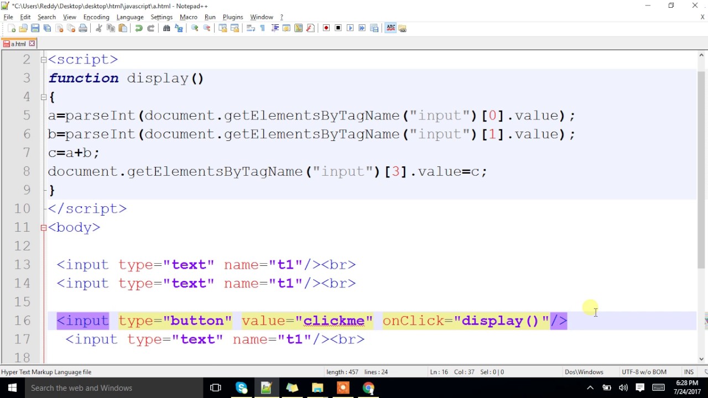708x398 pixels.
Task: Open Google Chrome from the taskbar
Action: click(x=368, y=388)
